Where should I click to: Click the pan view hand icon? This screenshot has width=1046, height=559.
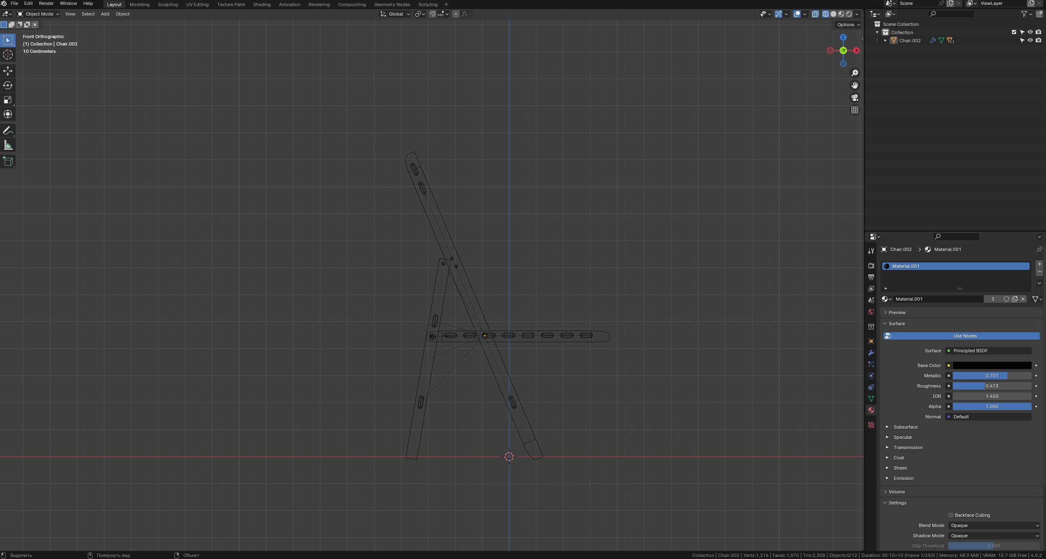point(854,85)
